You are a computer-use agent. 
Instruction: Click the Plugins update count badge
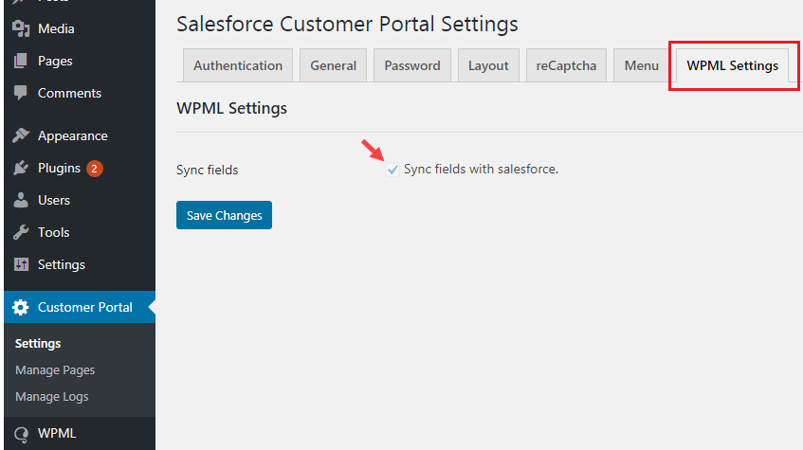coord(95,169)
